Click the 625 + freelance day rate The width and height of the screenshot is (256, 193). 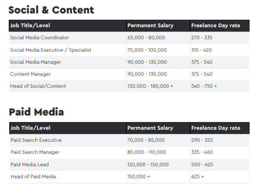(x=197, y=177)
